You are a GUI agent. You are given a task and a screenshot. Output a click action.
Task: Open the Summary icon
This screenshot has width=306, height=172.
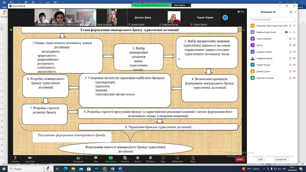[x=125, y=158]
